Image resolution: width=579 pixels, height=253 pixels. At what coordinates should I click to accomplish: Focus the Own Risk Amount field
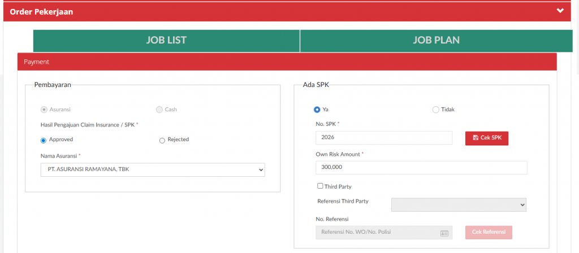point(421,168)
